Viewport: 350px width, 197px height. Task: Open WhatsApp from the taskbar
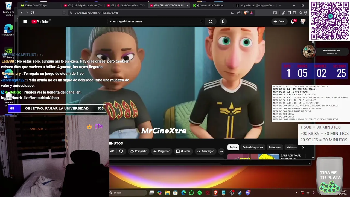click(x=191, y=193)
